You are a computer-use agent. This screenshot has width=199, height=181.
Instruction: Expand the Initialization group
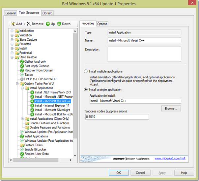coord(12,31)
